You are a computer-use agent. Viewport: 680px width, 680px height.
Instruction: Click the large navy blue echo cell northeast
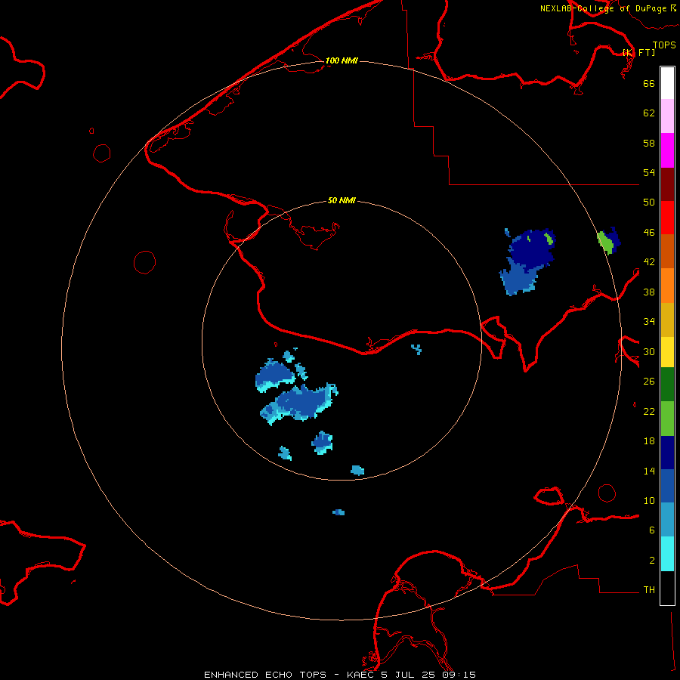[533, 249]
